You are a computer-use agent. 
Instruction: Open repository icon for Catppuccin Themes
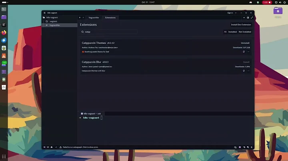pos(244,52)
